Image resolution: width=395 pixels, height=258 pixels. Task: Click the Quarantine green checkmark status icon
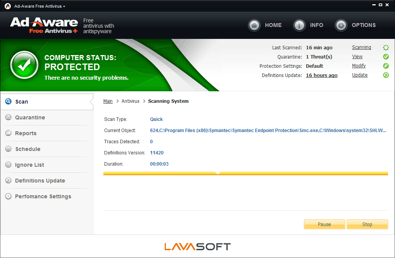pos(386,57)
